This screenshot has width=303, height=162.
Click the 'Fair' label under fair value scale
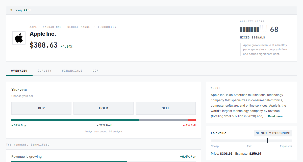point(249,146)
